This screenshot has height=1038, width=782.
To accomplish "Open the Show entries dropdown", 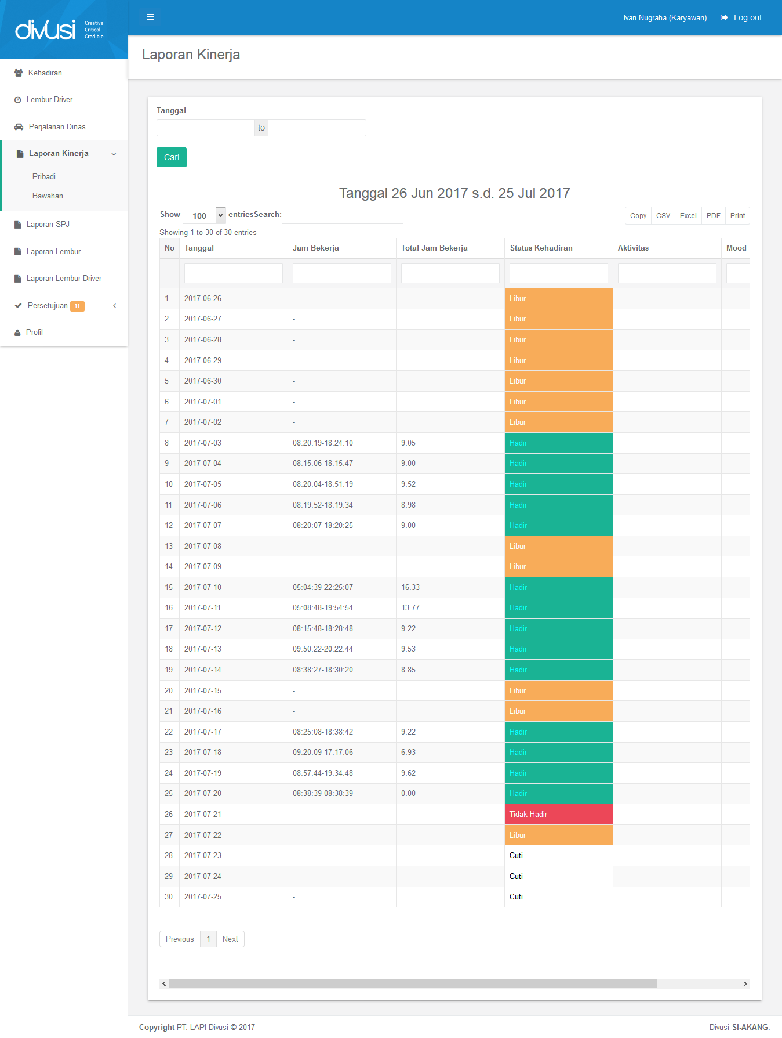I will pyautogui.click(x=204, y=215).
